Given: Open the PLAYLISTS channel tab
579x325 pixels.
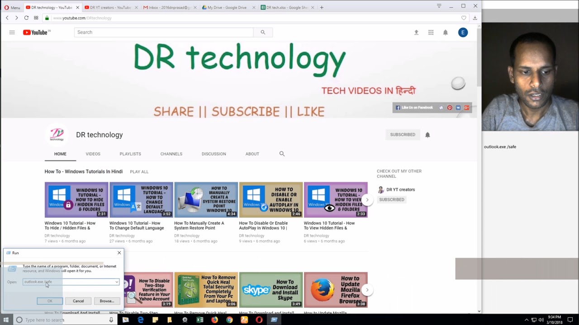Looking at the screenshot, I should tap(130, 154).
